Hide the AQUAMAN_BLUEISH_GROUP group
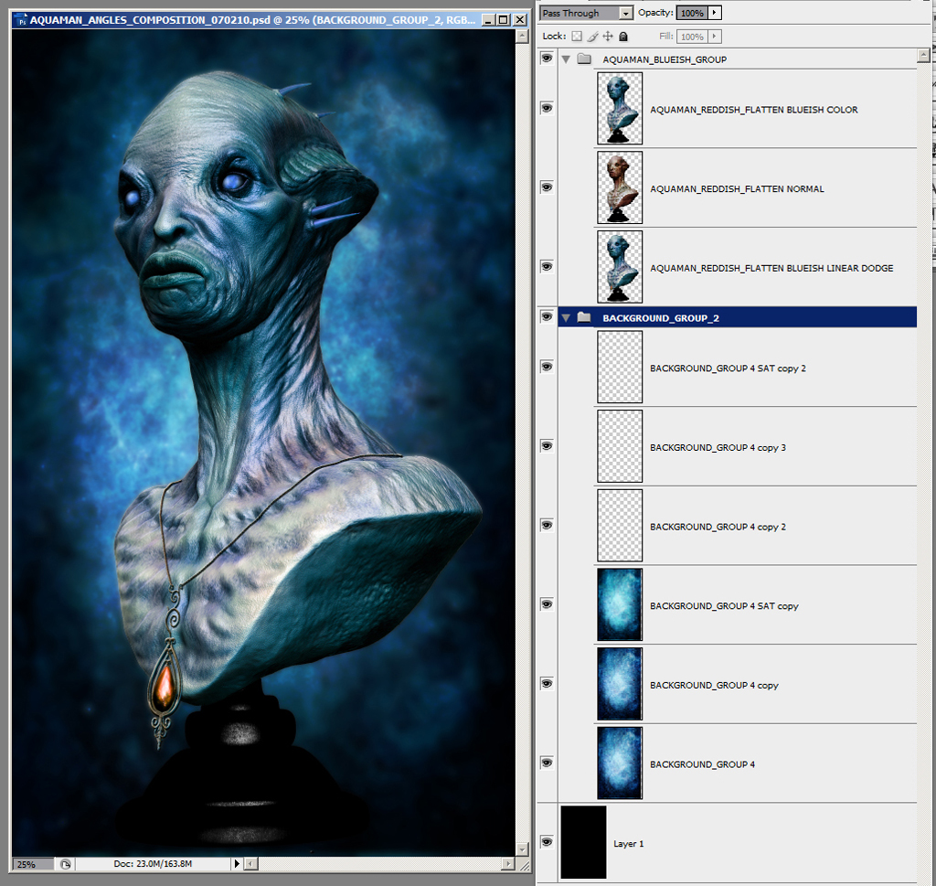Viewport: 936px width, 886px height. (547, 58)
